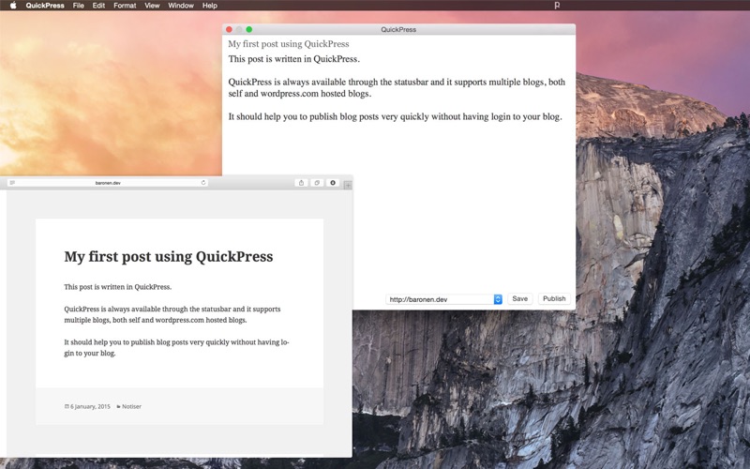Publish the post from QuickPress
This screenshot has width=750, height=469.
(554, 298)
